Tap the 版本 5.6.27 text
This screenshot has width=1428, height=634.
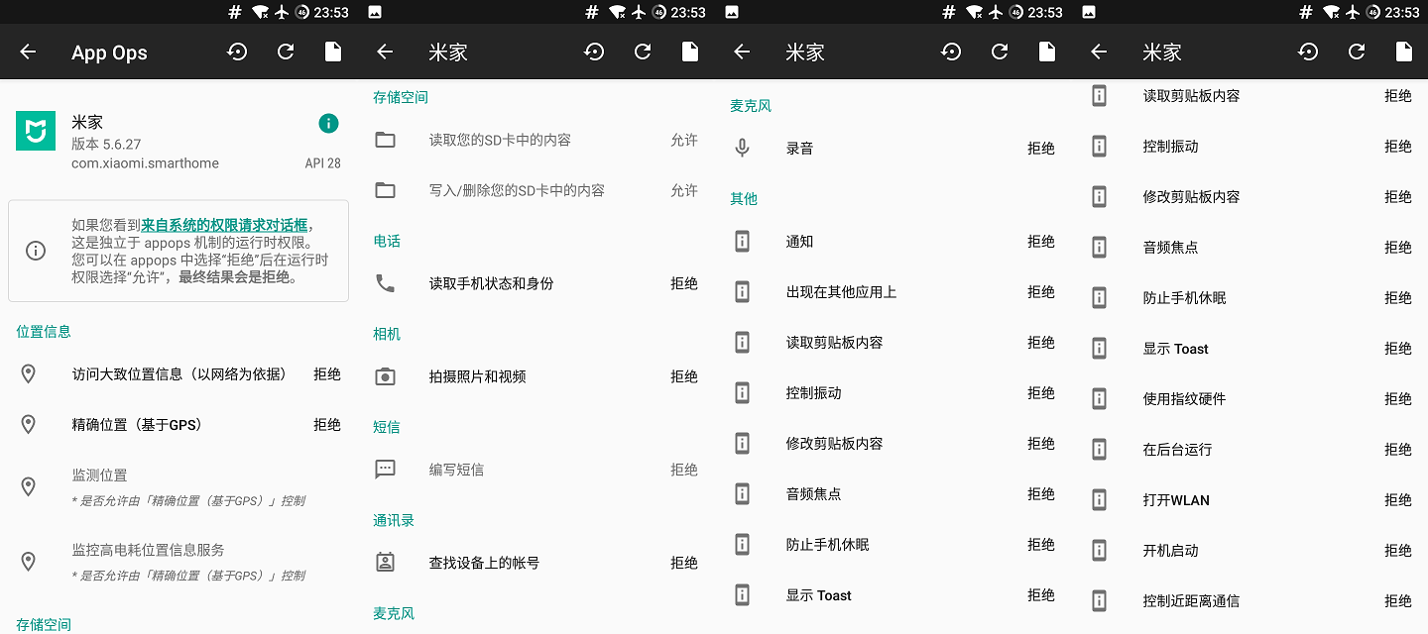pyautogui.click(x=106, y=144)
